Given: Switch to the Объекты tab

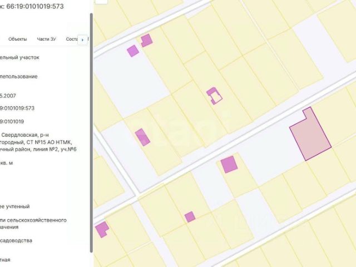Looking at the screenshot, I should 17,39.
